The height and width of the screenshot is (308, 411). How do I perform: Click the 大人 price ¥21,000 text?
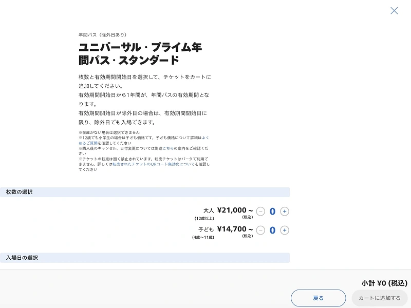coord(235,210)
